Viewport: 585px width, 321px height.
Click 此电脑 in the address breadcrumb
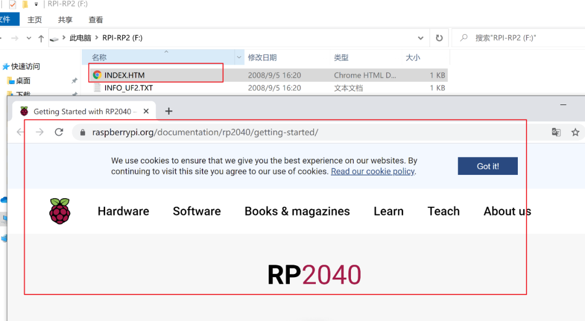pyautogui.click(x=80, y=38)
